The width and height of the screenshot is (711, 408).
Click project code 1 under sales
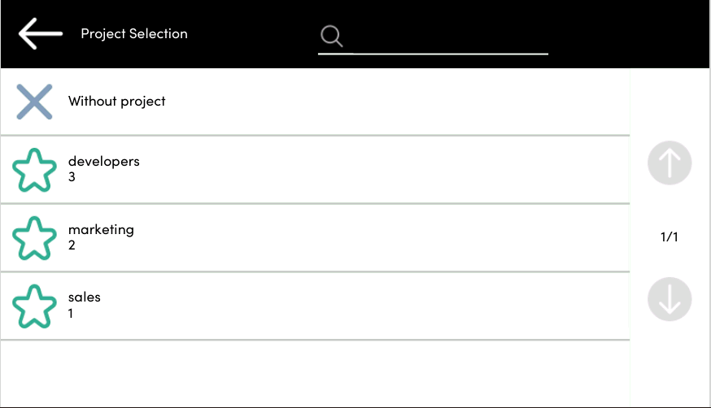[71, 313]
